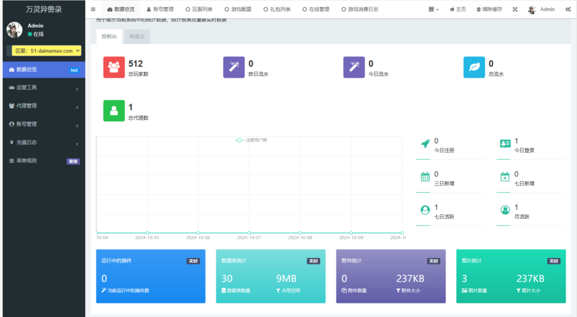The width and height of the screenshot is (577, 317).
Task: Click the blue 总流水 leaf icon
Action: click(x=474, y=67)
